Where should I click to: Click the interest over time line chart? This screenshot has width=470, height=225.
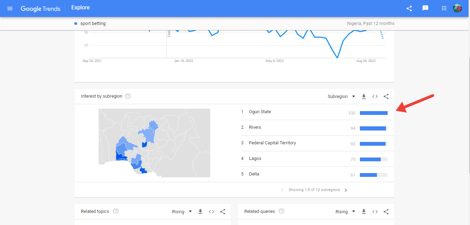click(x=237, y=44)
